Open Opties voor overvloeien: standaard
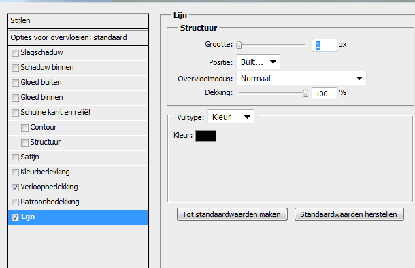Viewport: 415px width, 268px height. [78, 38]
